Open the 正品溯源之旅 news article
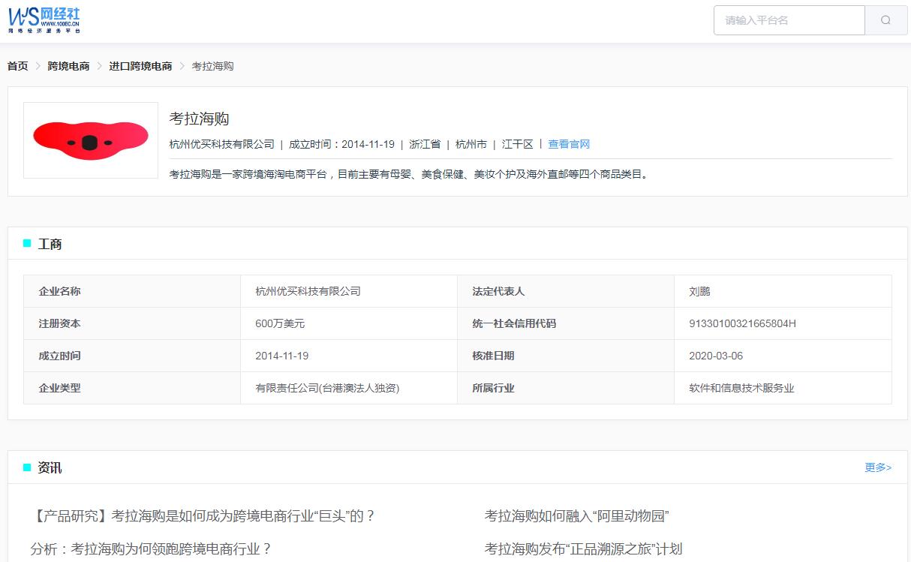The image size is (911, 562). (584, 548)
